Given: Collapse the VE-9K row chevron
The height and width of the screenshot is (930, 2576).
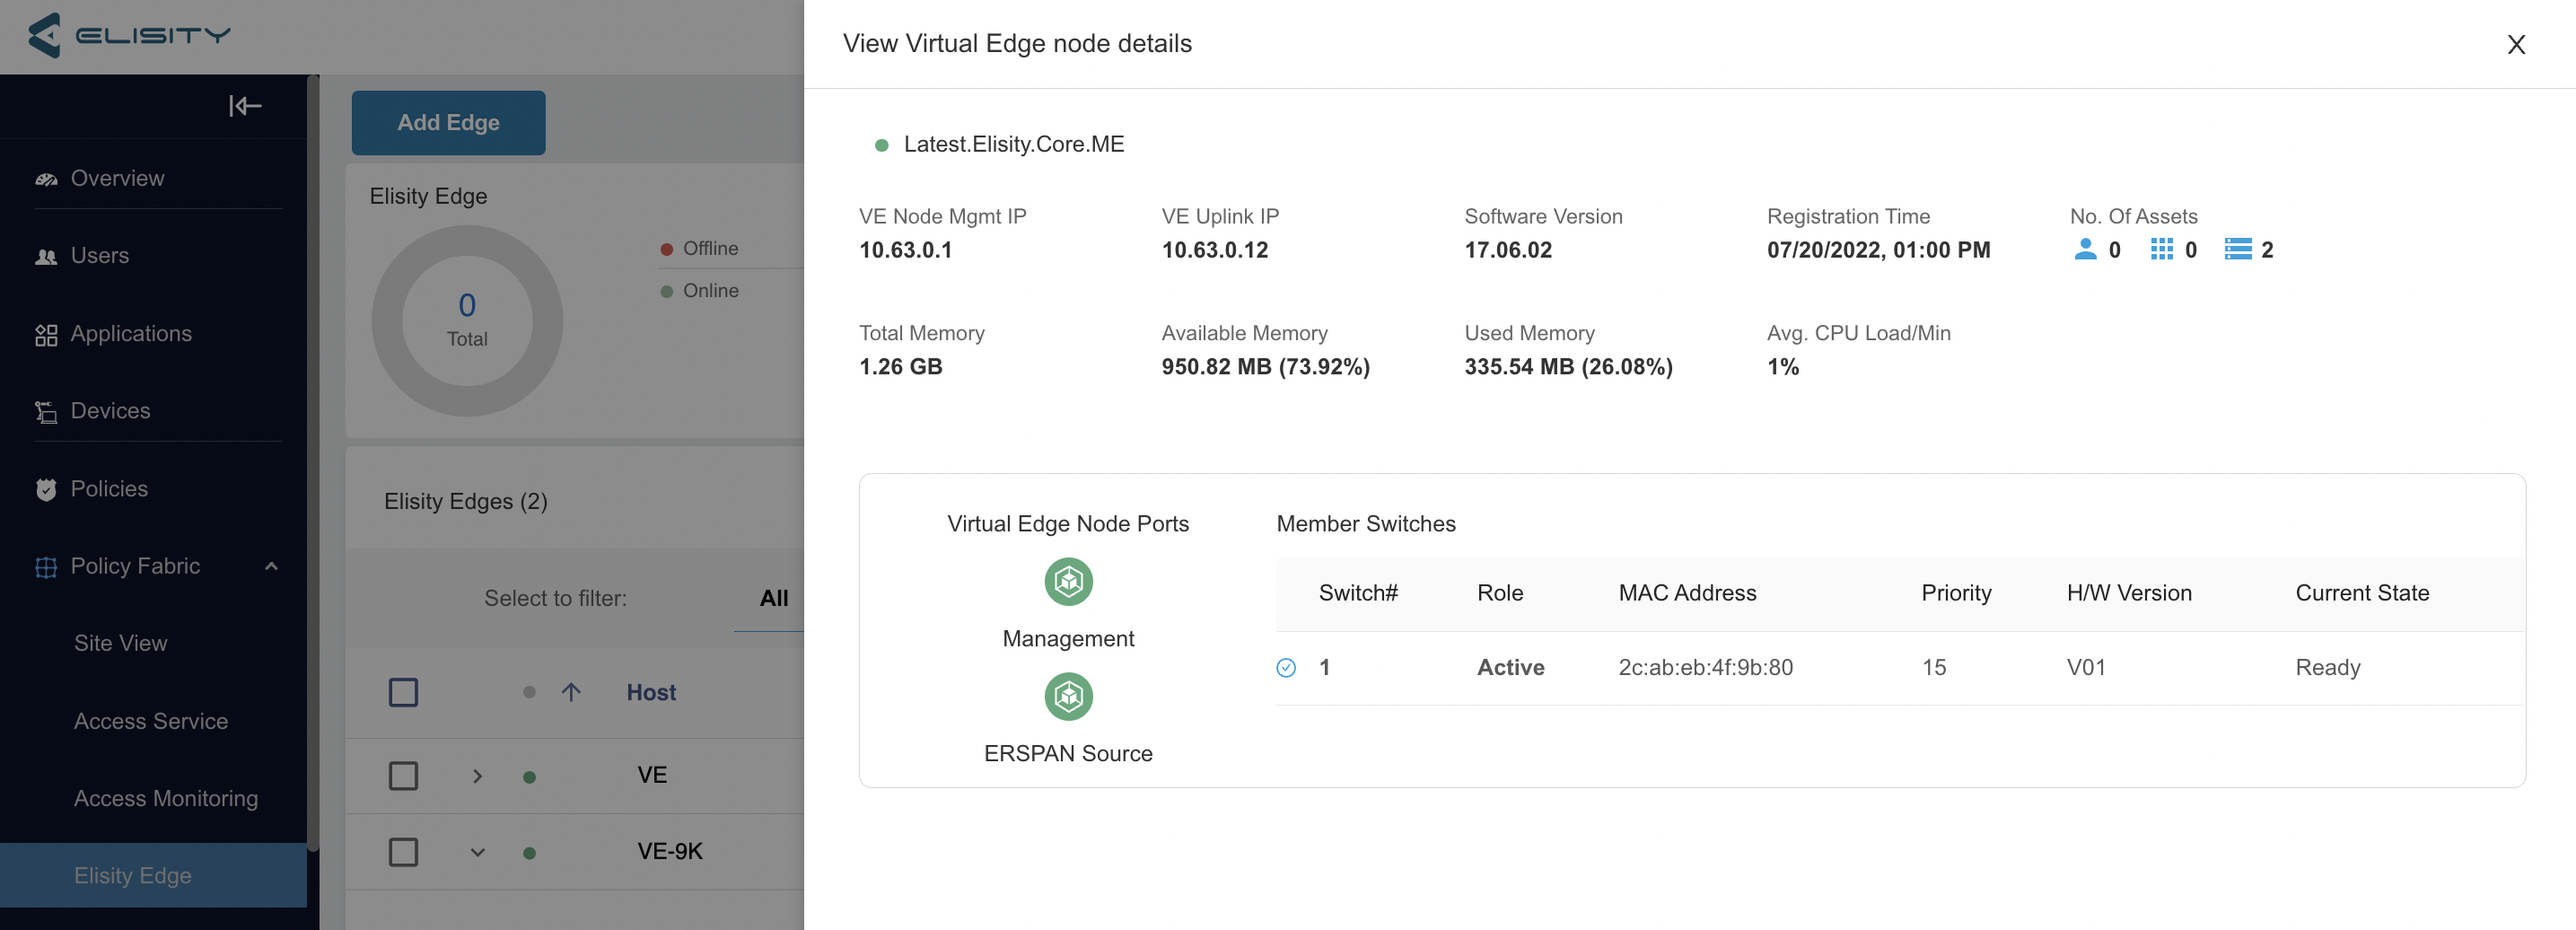Looking at the screenshot, I should [477, 853].
